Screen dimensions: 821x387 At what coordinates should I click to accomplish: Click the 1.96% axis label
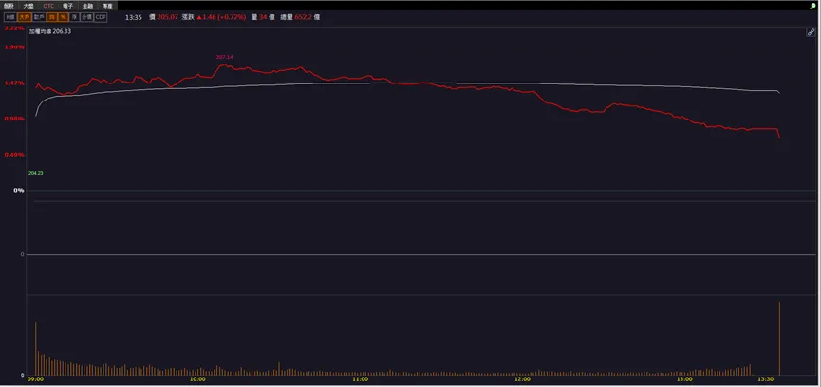point(14,47)
